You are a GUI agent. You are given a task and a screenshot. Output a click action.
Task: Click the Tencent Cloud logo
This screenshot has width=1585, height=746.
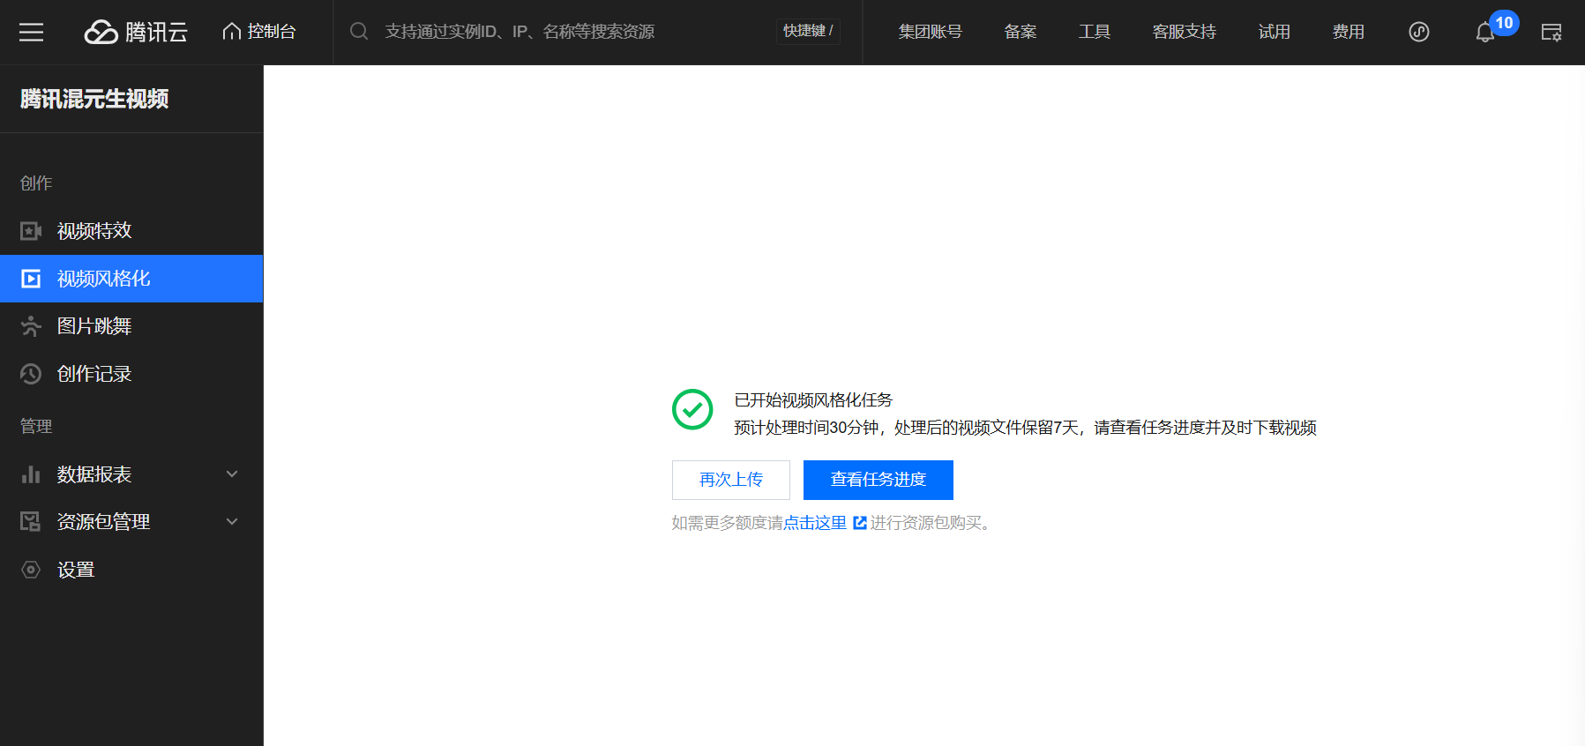tap(136, 32)
